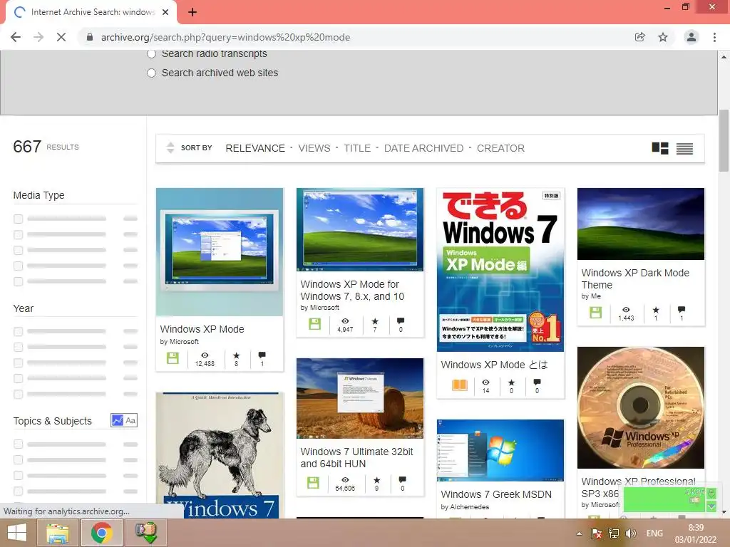730x547 pixels.
Task: Check the second Media Type filter checkbox
Action: [x=18, y=234]
